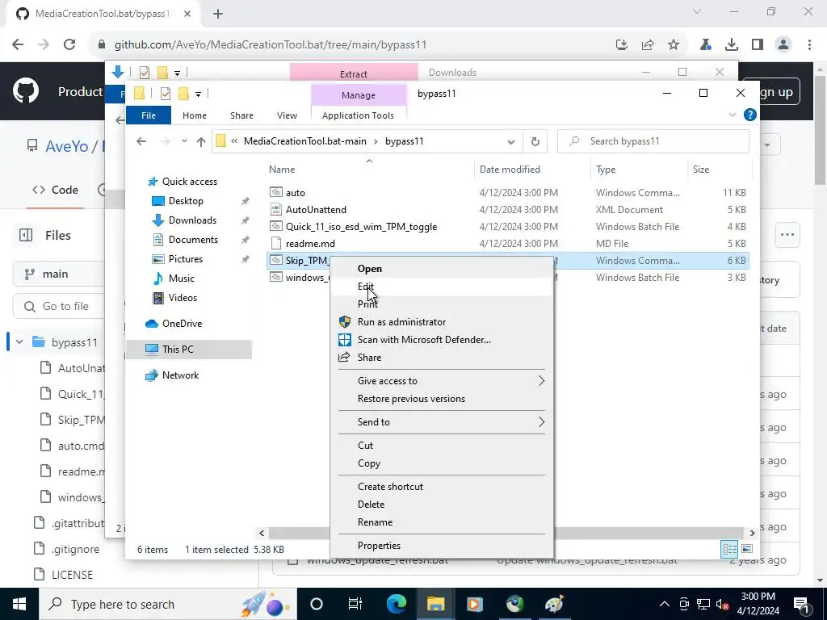
Task: Choose Delete from the context menu
Action: (x=441, y=505)
